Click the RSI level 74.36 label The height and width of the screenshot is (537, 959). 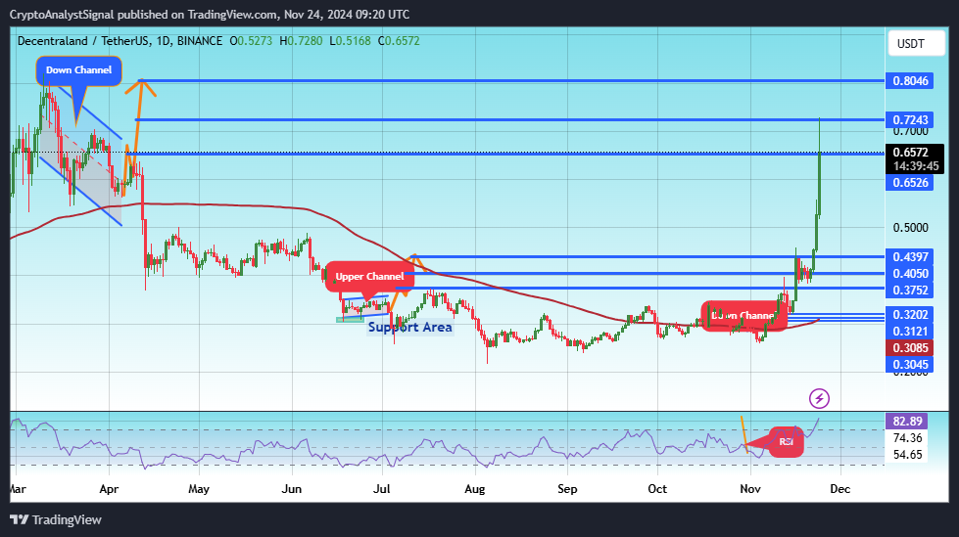point(907,437)
